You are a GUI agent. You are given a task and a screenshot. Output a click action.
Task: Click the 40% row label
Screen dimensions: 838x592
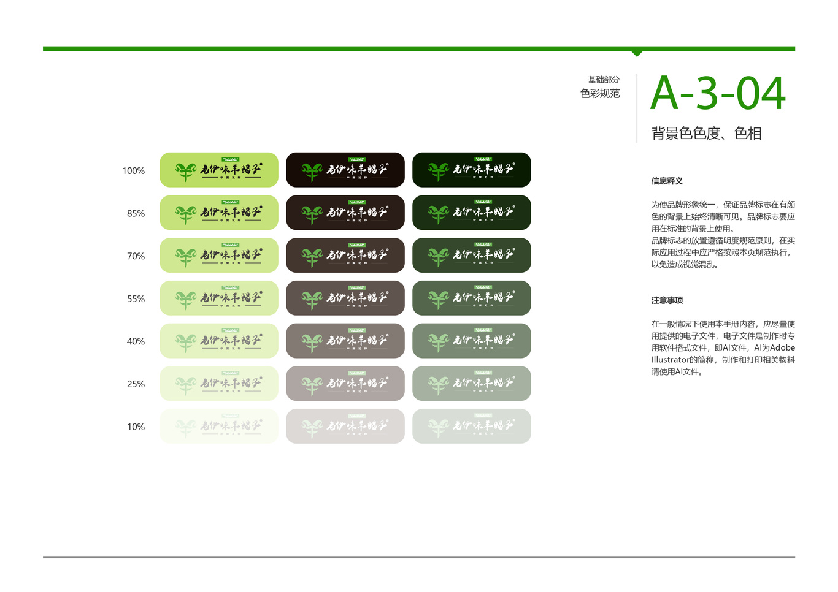point(136,341)
